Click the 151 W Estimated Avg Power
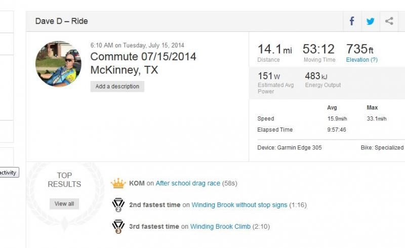 pyautogui.click(x=275, y=82)
